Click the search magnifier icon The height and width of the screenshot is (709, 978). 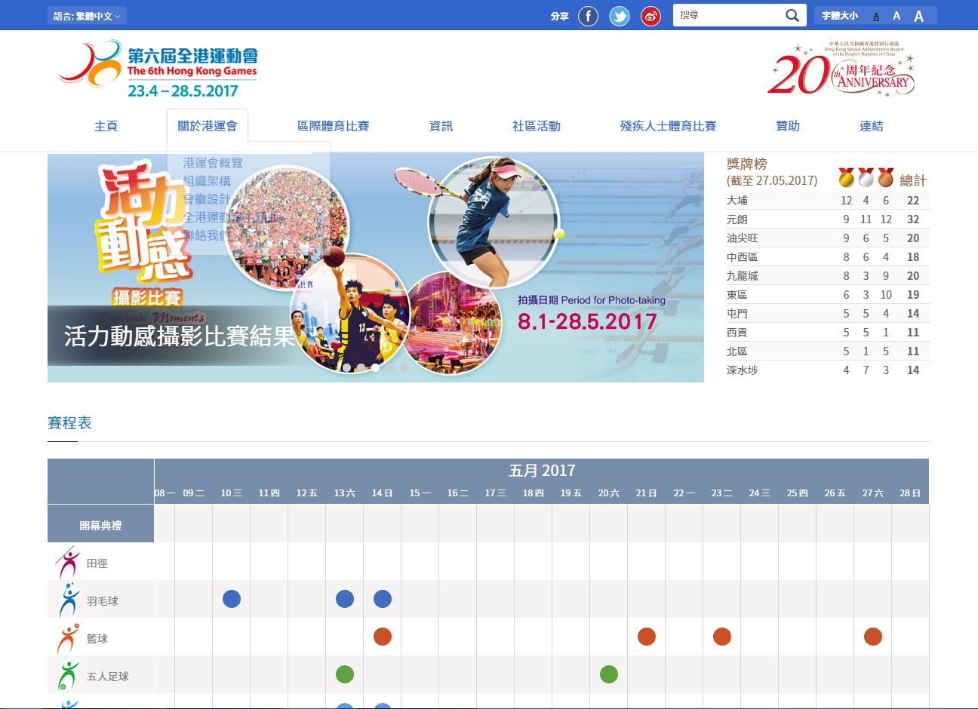(792, 16)
